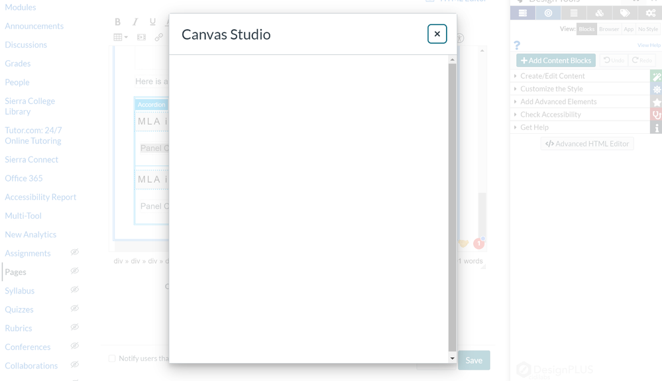Click Add Content Blocks button

555,60
